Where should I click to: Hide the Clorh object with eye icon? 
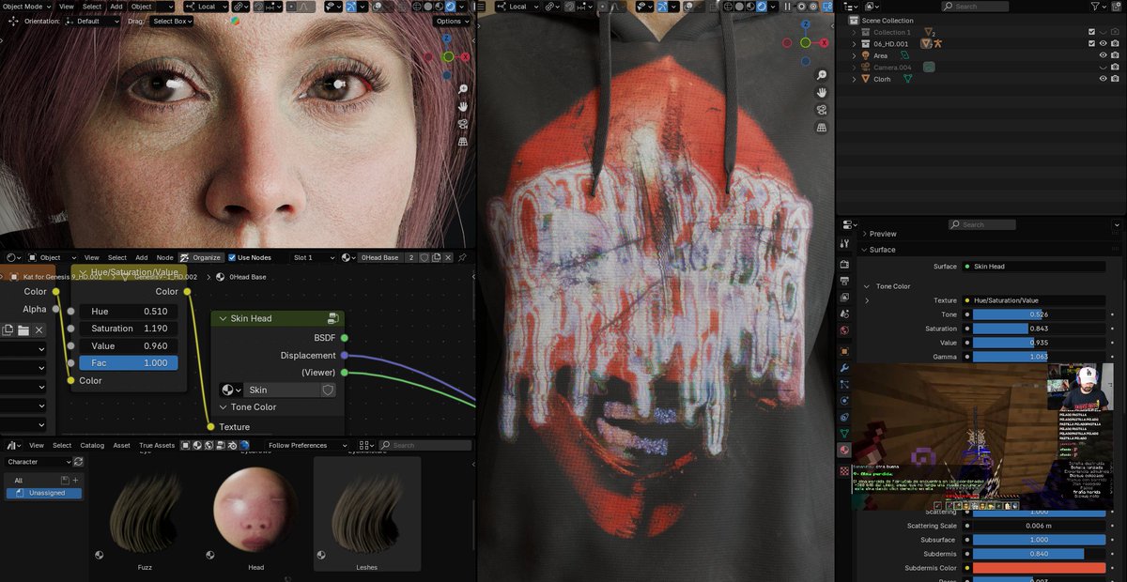1103,79
